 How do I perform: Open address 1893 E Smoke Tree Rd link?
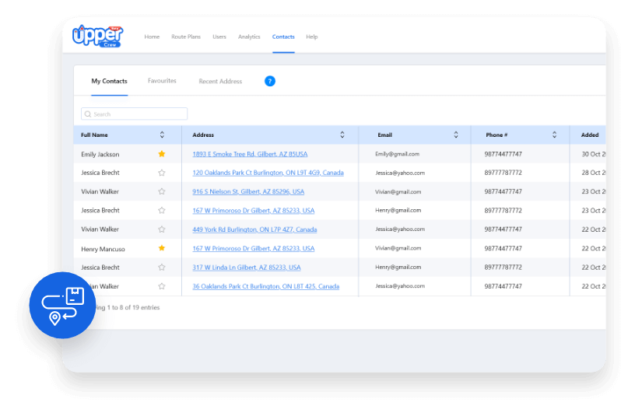250,154
